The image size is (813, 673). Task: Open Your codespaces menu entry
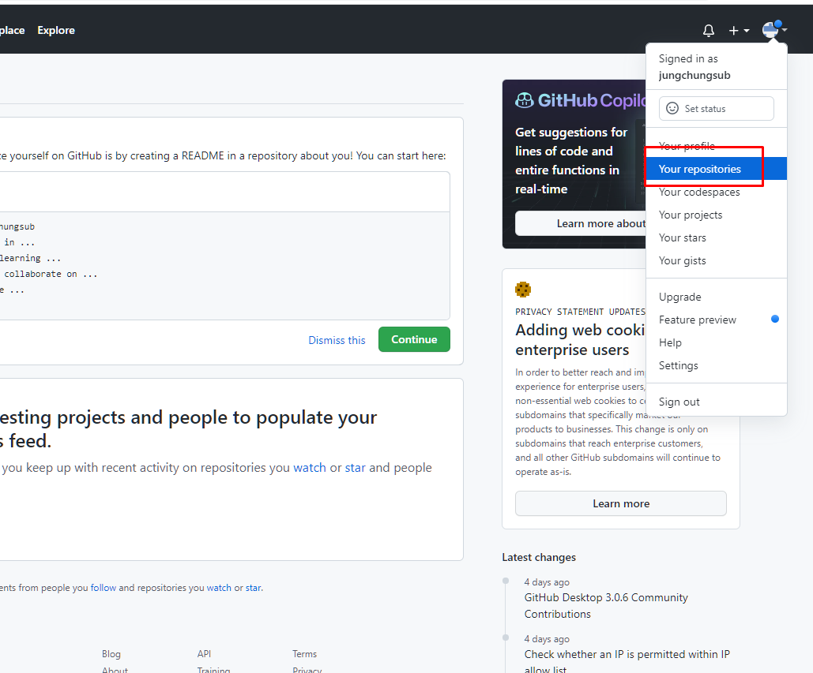point(716,192)
